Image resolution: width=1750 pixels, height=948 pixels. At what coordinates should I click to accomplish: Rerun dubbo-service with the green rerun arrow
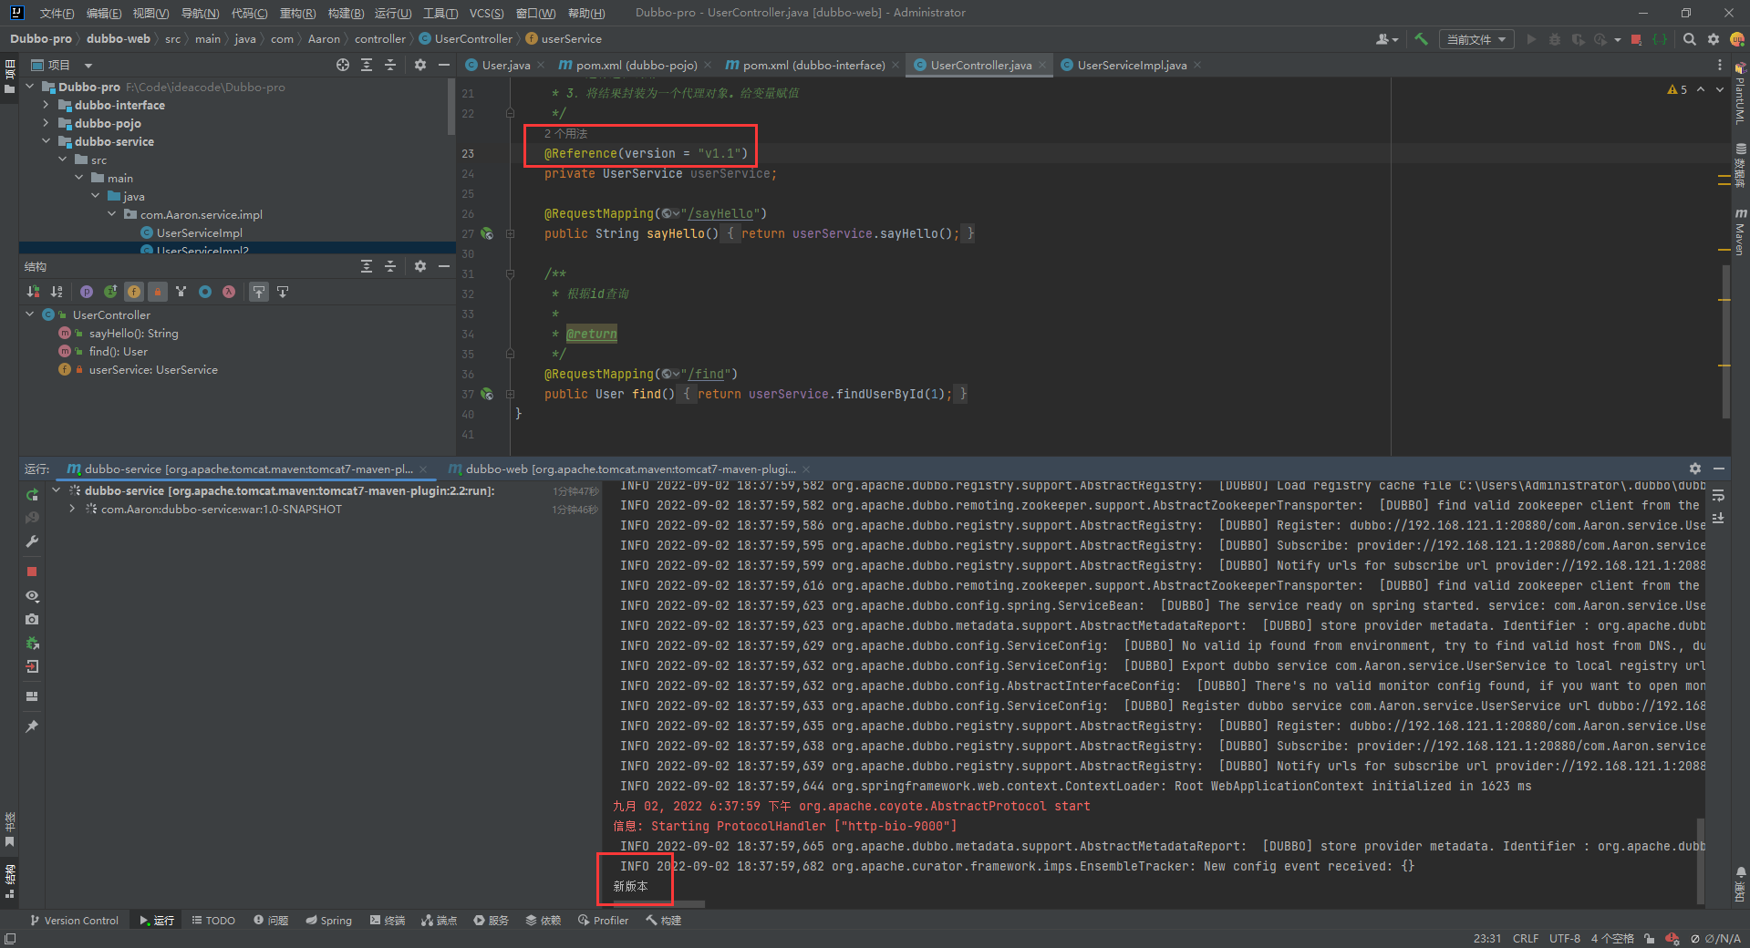coord(32,495)
